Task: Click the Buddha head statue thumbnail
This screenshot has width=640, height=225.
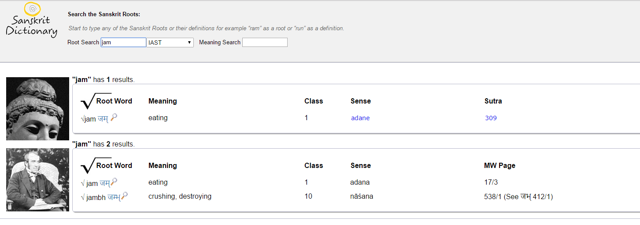Action: click(x=38, y=109)
